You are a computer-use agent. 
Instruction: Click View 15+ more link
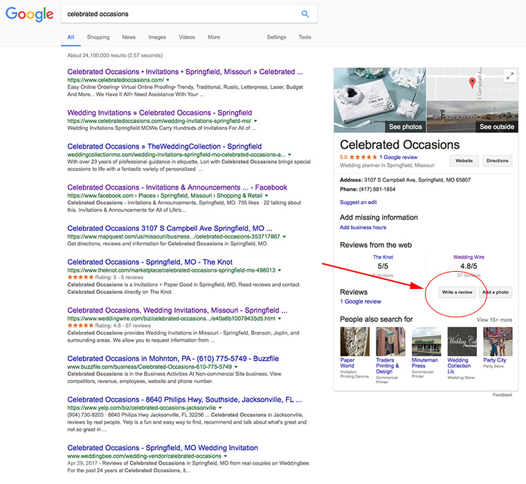click(494, 320)
